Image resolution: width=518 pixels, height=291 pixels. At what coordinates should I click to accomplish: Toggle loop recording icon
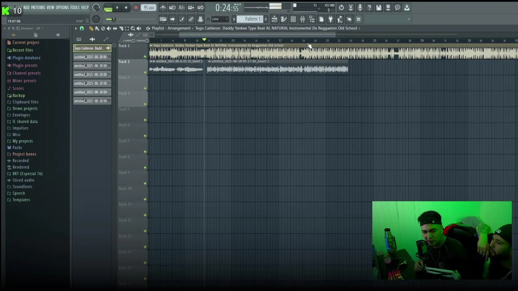coord(200,7)
